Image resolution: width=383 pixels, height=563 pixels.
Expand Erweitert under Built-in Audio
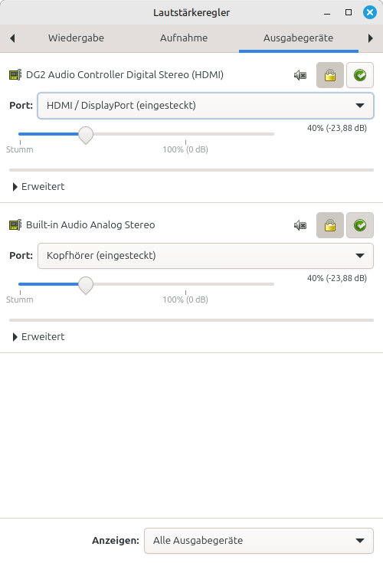39,337
